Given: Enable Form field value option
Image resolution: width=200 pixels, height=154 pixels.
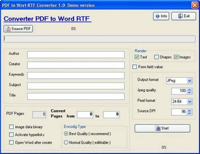Looking at the screenshot, I should coord(135,67).
